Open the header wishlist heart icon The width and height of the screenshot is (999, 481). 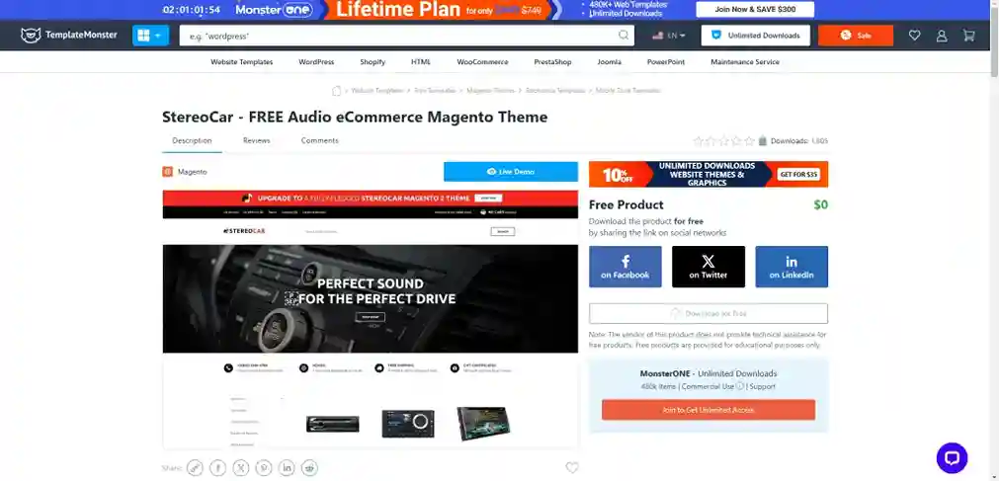(914, 36)
